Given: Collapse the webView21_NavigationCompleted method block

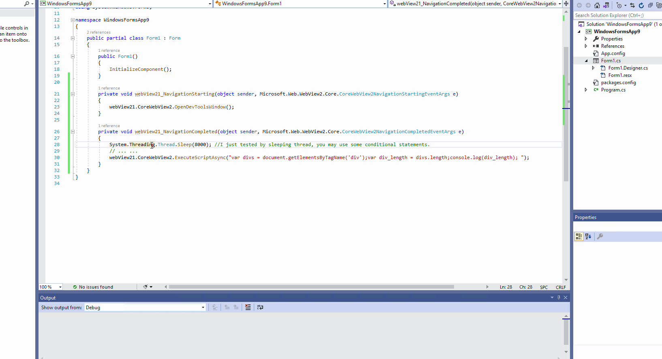Looking at the screenshot, I should point(73,132).
